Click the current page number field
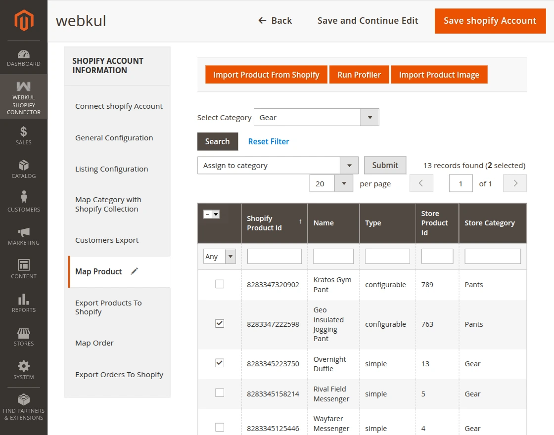Image resolution: width=554 pixels, height=435 pixels. 461,183
